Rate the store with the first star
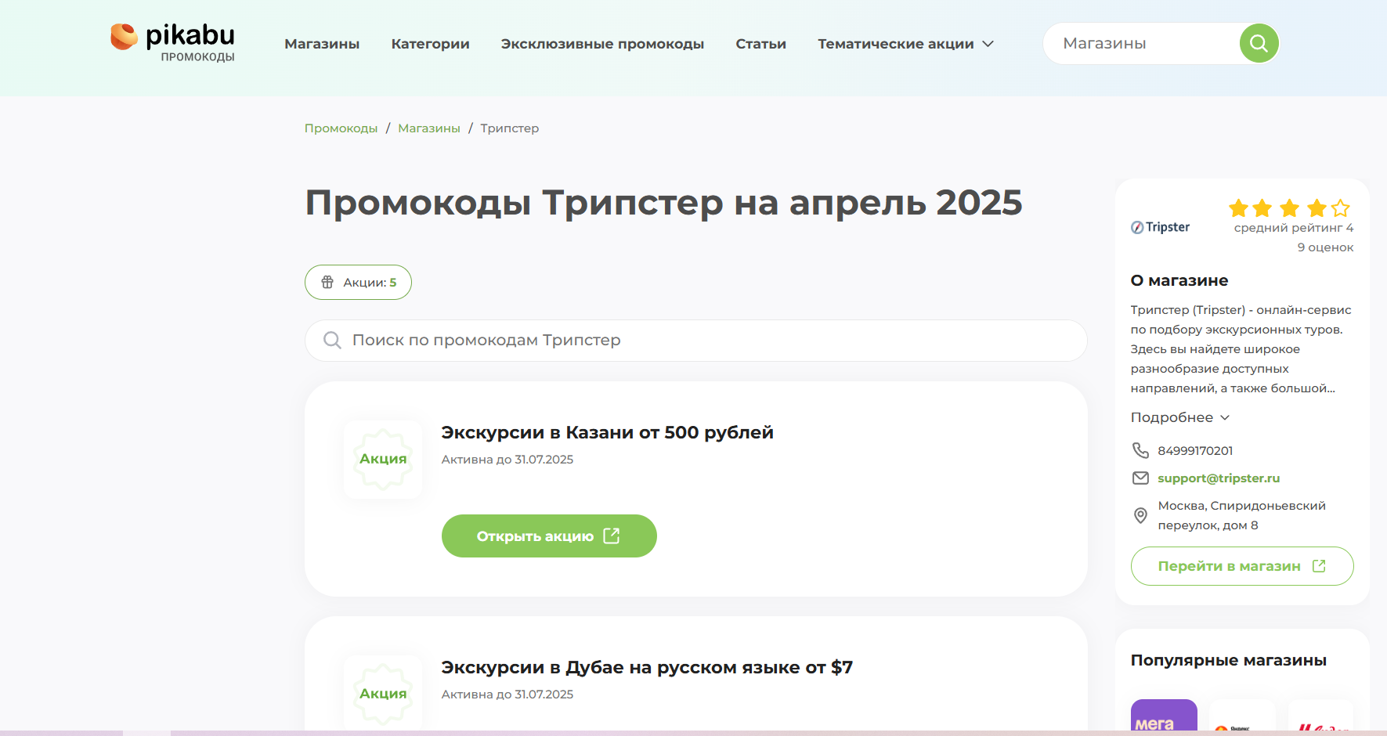Screen dimensions: 1387x736 pos(1238,208)
